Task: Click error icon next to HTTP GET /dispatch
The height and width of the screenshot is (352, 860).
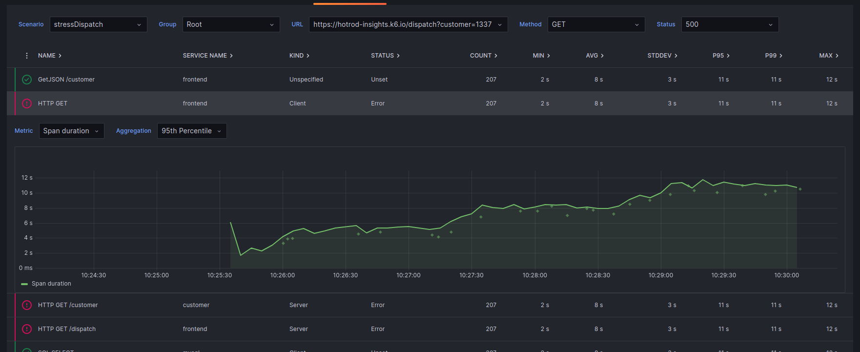Action: coord(27,329)
